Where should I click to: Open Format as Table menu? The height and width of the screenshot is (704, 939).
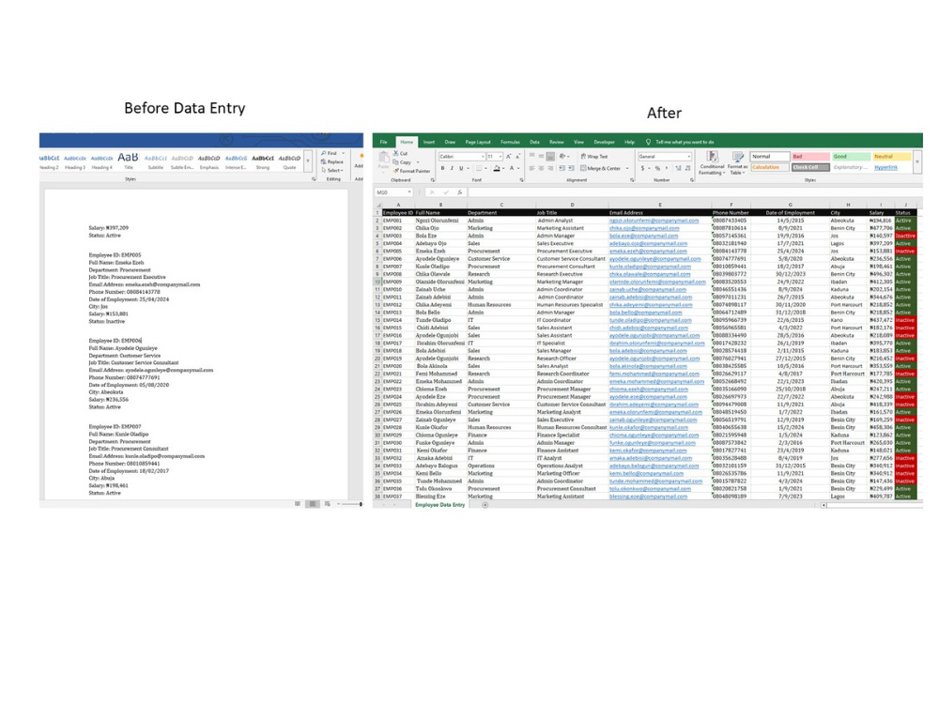tap(737, 162)
